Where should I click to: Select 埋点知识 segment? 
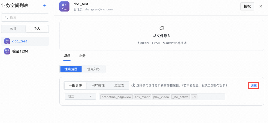[x=94, y=69]
